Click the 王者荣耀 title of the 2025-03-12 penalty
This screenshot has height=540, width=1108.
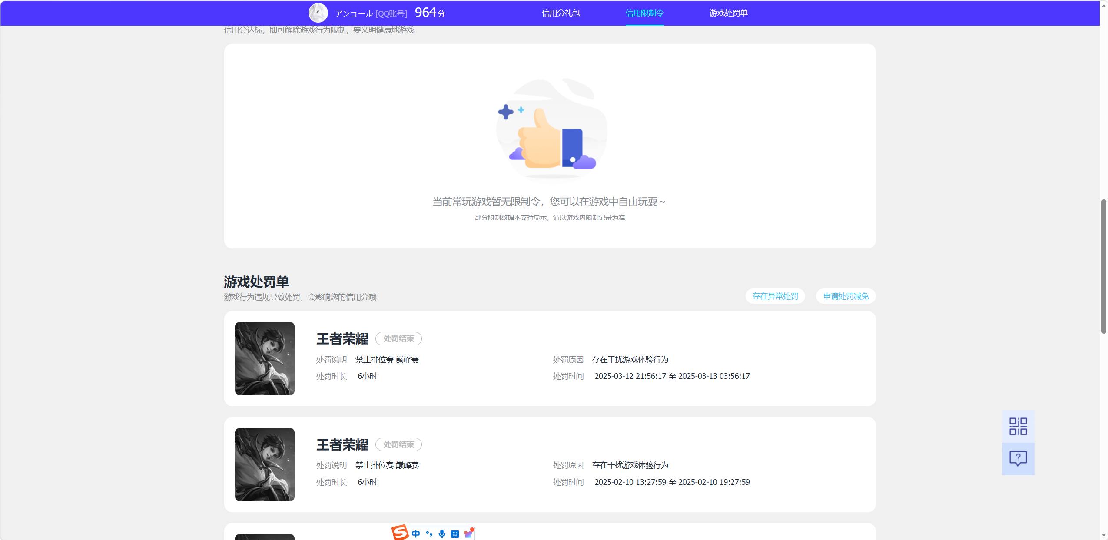(x=342, y=339)
